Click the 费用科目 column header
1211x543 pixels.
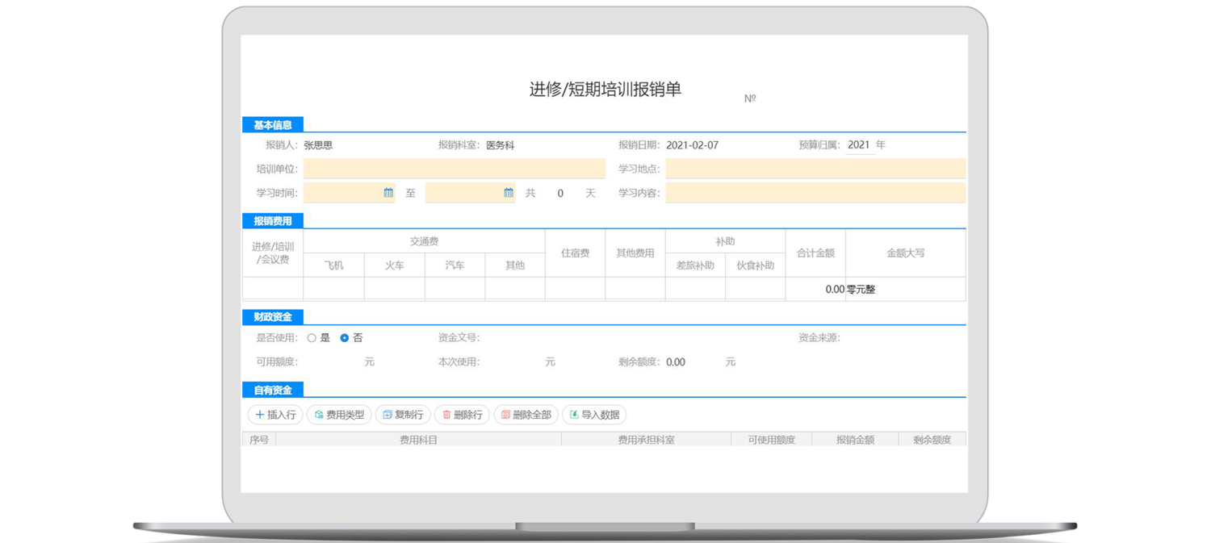[418, 440]
